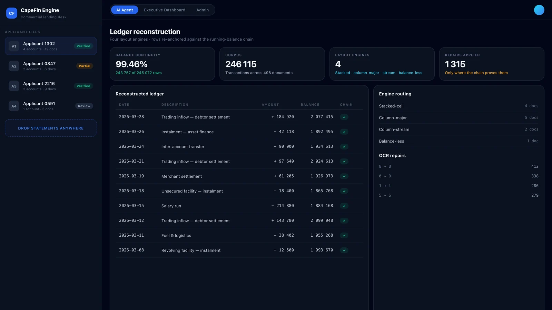Image resolution: width=552 pixels, height=310 pixels.
Task: Click chain checkmark for 2026-03-21 row
Action: 344,162
